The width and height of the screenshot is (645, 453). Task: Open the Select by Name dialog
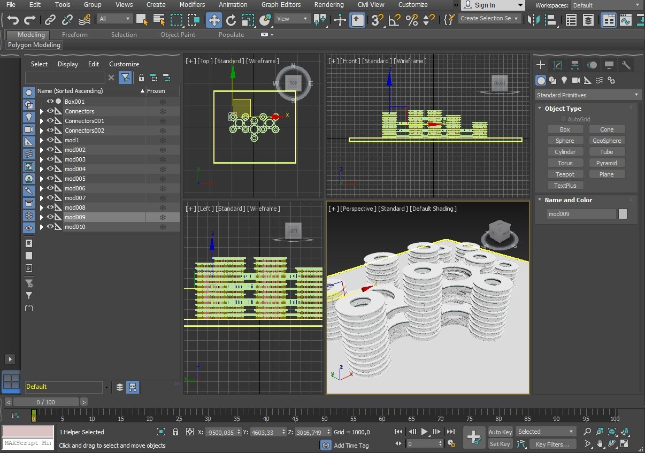click(x=159, y=20)
